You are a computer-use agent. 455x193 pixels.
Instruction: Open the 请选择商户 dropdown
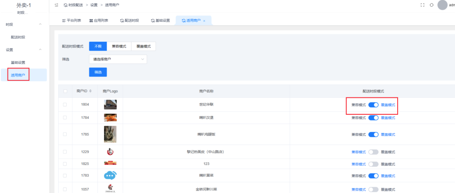point(118,59)
